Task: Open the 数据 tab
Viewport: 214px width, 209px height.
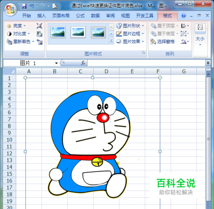Action: point(95,15)
